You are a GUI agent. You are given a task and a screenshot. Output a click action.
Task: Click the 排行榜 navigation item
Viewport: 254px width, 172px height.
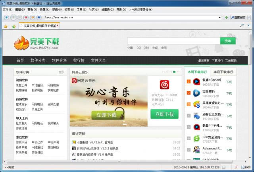[79, 60]
